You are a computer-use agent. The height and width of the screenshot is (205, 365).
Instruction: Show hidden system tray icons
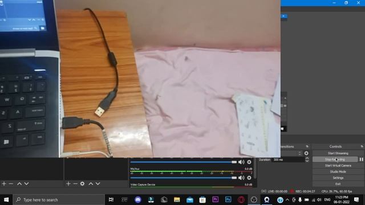point(287,200)
